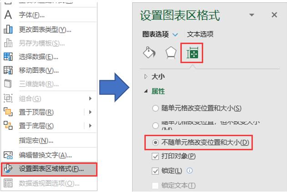
Task: Click the Select Data grid icon
Action: tap(8, 57)
